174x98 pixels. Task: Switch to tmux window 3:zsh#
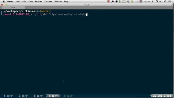pyautogui.click(x=38, y=96)
